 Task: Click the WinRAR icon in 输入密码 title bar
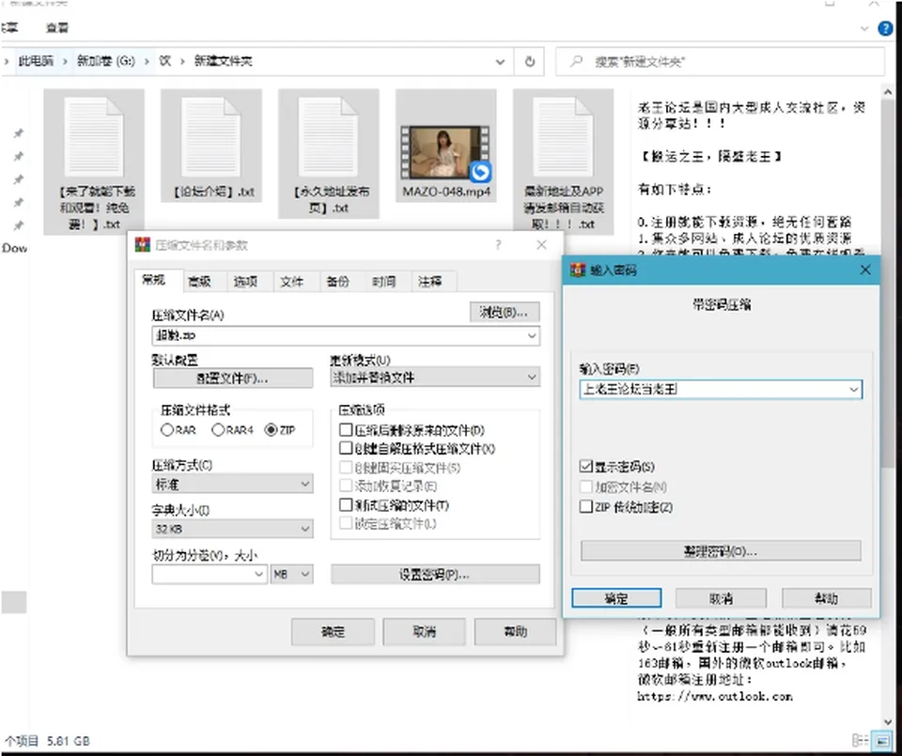(578, 270)
